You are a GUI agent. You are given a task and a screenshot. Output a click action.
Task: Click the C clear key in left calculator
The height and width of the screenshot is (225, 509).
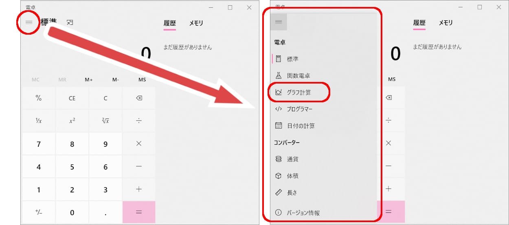(x=105, y=98)
